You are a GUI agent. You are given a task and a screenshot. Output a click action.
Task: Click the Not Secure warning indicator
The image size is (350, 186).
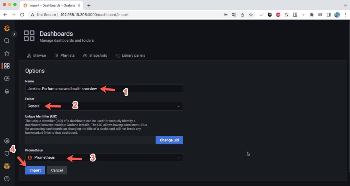point(43,15)
